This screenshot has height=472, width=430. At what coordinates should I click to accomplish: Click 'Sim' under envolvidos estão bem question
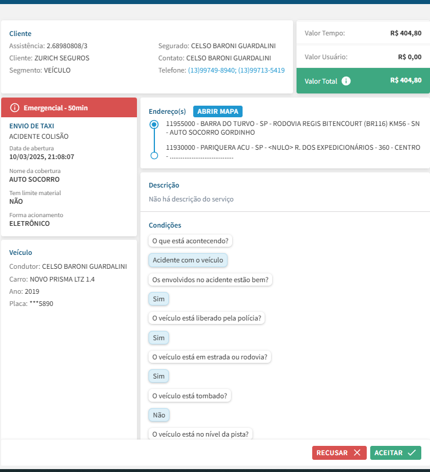159,299
